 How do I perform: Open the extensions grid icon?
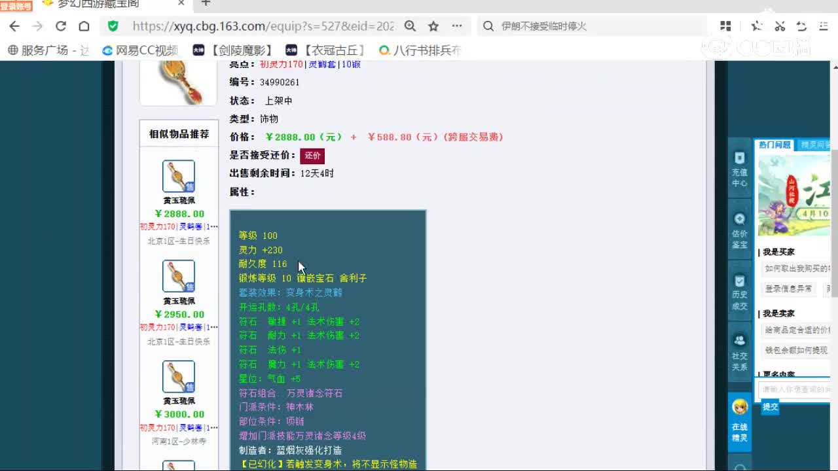click(725, 26)
